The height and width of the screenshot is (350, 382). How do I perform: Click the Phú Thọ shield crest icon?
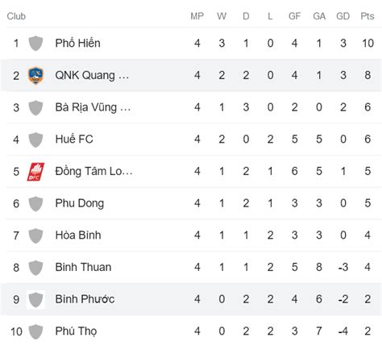click(35, 331)
